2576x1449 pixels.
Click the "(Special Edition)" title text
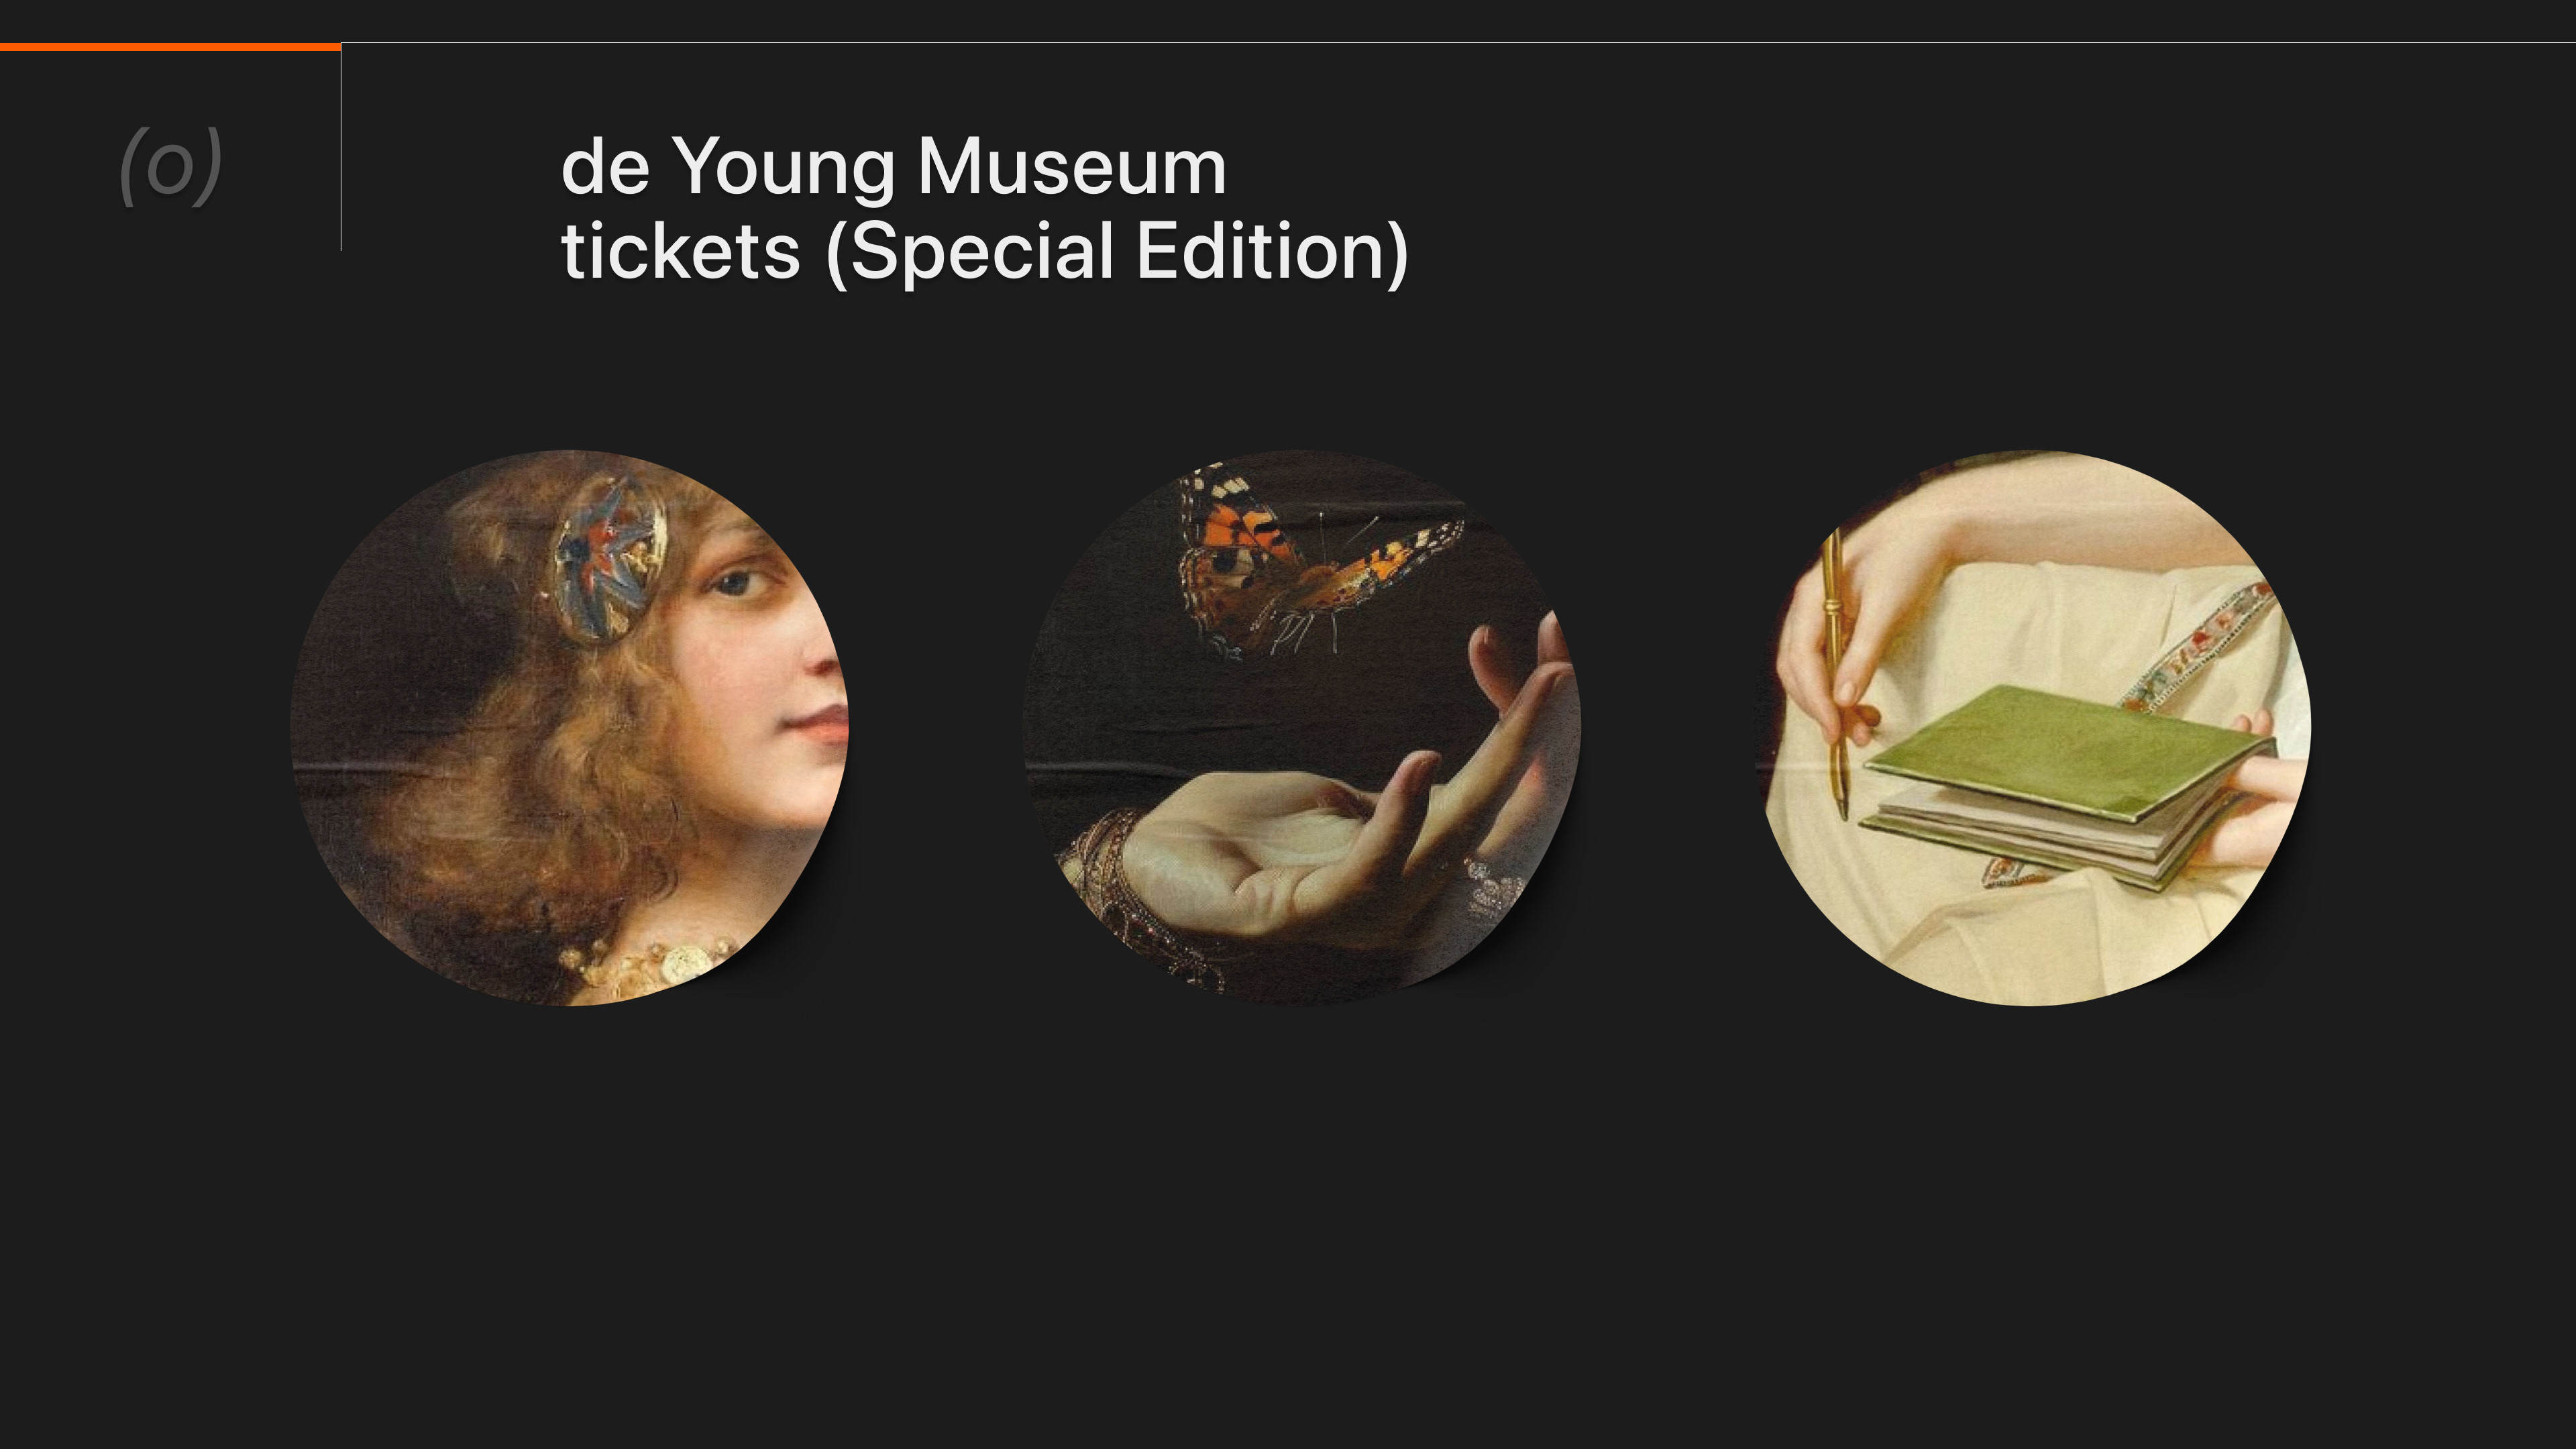(x=1117, y=251)
